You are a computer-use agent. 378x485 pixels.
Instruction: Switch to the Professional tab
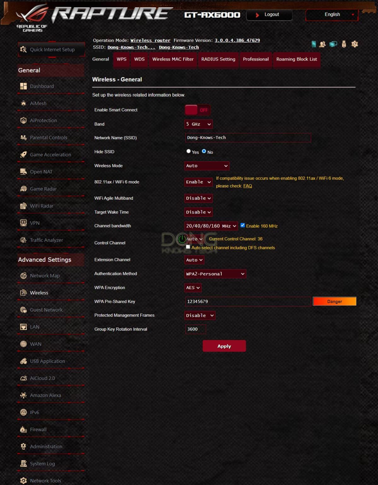tap(256, 59)
